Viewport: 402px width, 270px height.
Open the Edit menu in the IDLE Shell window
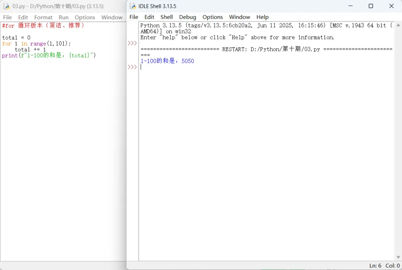(x=149, y=17)
